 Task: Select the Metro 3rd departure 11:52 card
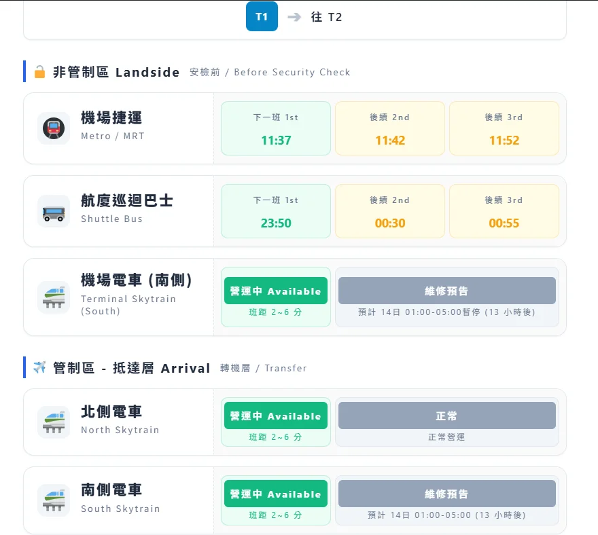point(504,128)
